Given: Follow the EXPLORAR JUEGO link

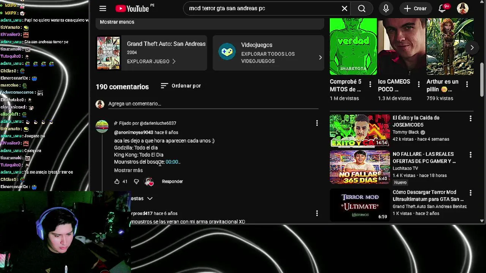Looking at the screenshot, I should pyautogui.click(x=151, y=61).
